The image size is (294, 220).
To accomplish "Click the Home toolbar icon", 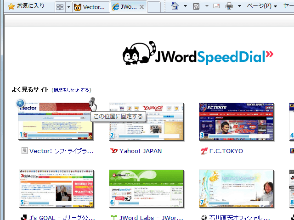I will pyautogui.click(x=175, y=6).
